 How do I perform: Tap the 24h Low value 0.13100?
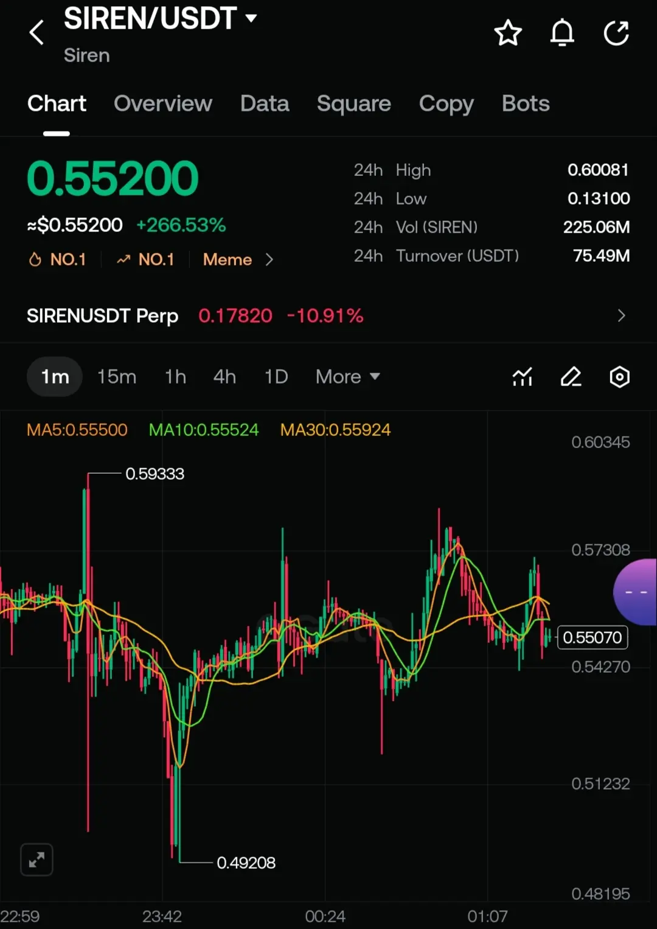click(599, 198)
